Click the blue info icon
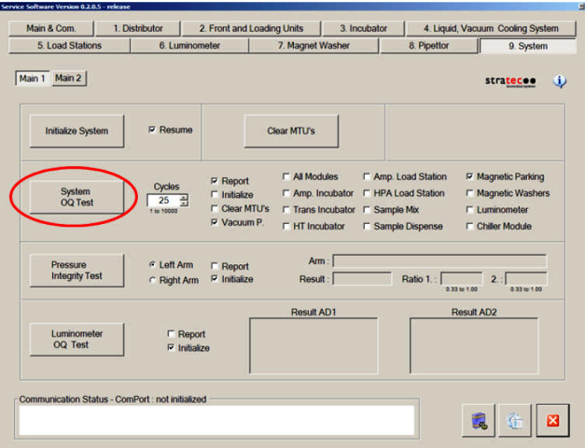585x448 pixels. [560, 81]
